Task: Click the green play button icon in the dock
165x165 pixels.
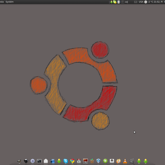Action: point(105,161)
